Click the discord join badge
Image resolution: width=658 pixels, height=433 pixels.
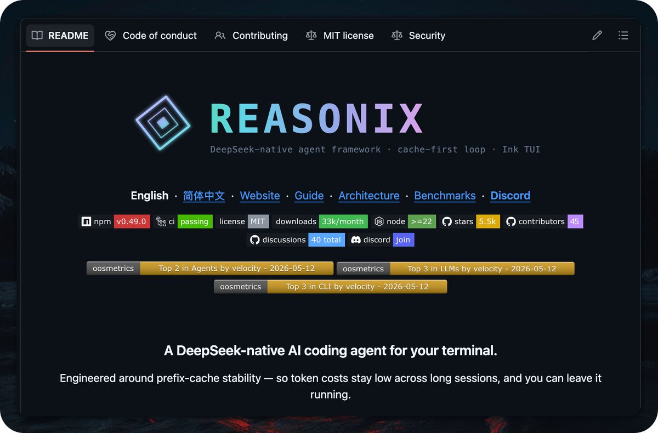[382, 240]
